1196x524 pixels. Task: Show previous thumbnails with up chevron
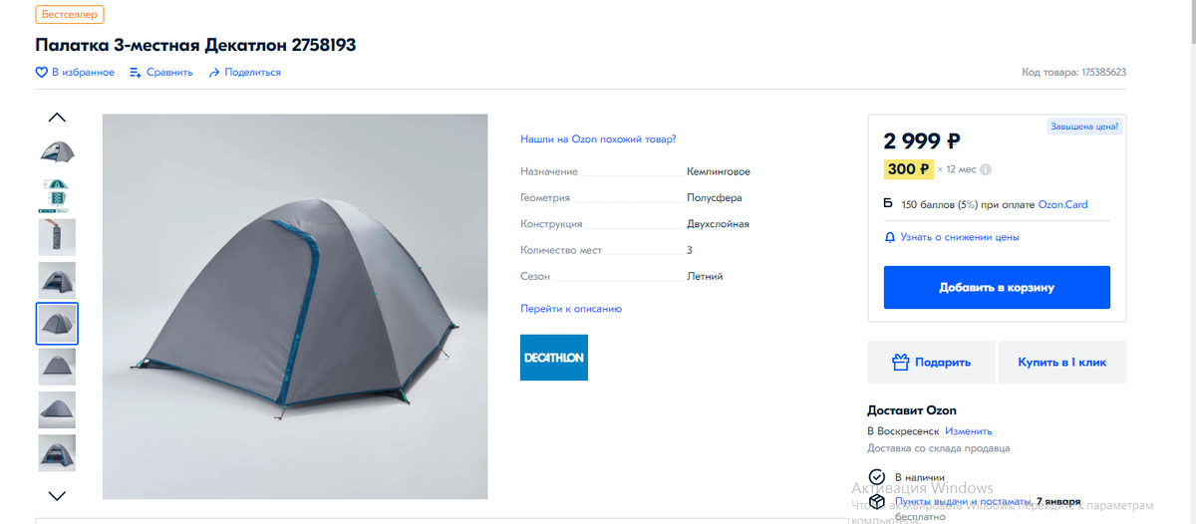click(x=57, y=118)
